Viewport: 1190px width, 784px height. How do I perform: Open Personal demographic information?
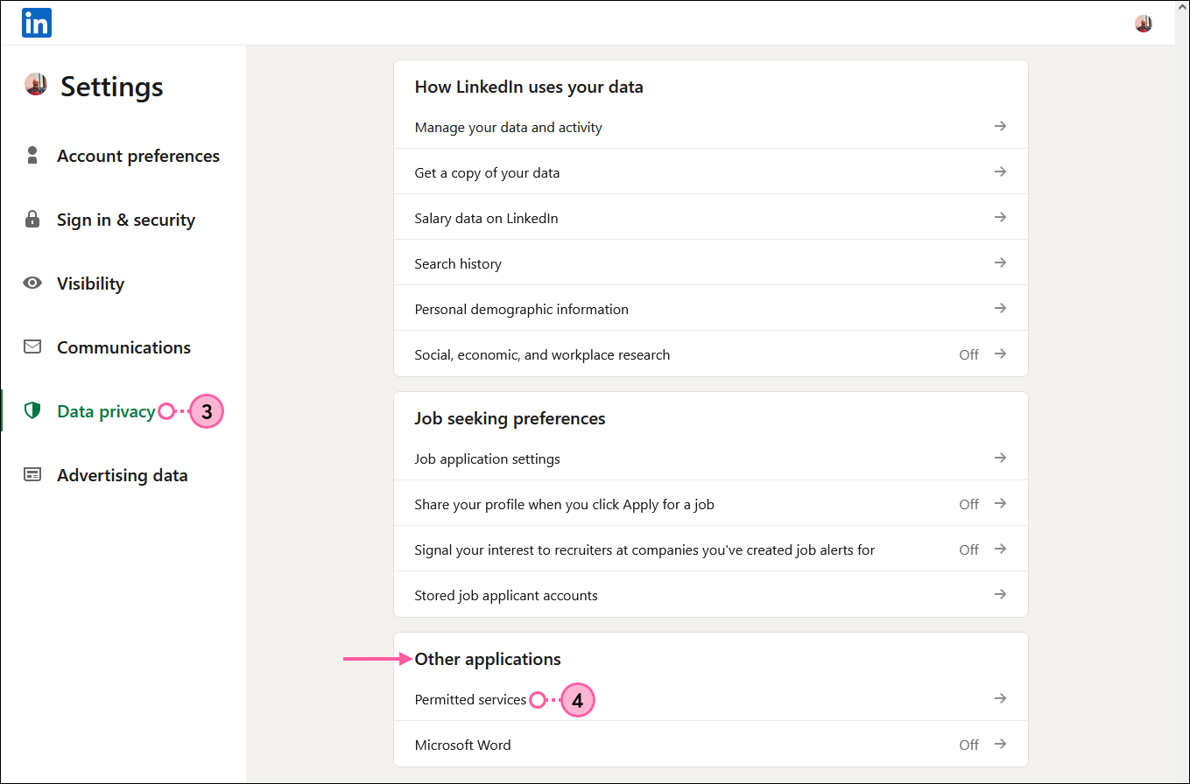tap(711, 309)
